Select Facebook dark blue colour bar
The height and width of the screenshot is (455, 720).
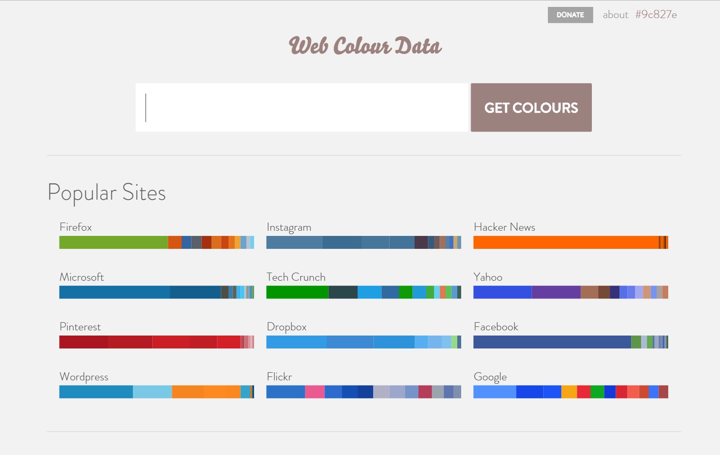(551, 342)
